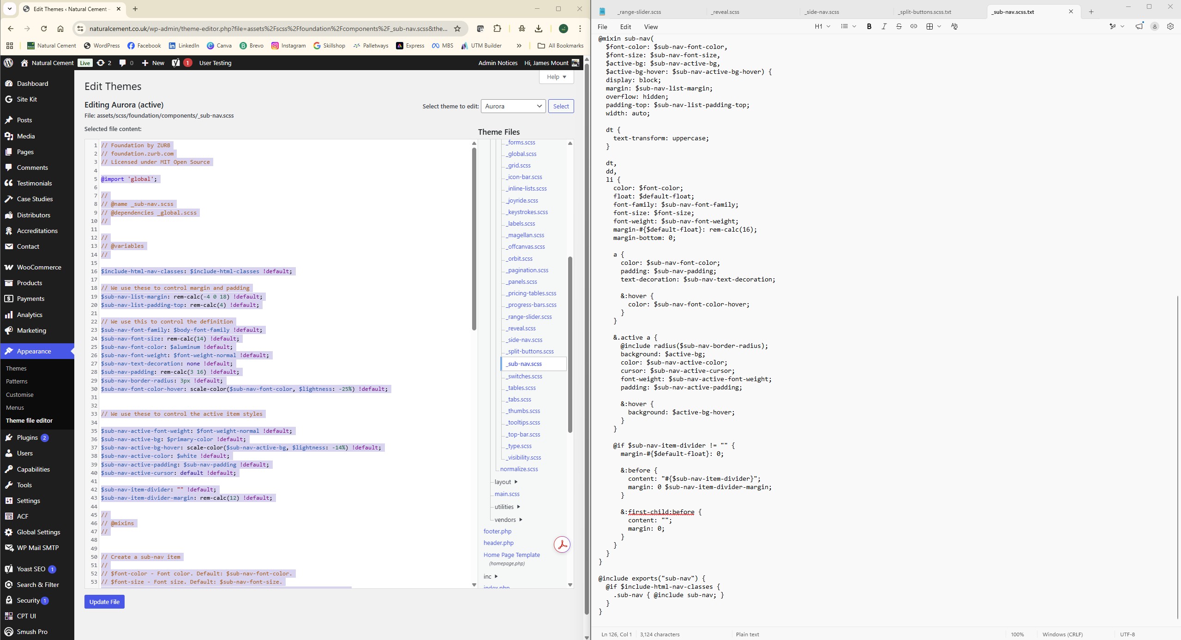Open main.scss in Theme Files
This screenshot has width=1181, height=640.
507,494
